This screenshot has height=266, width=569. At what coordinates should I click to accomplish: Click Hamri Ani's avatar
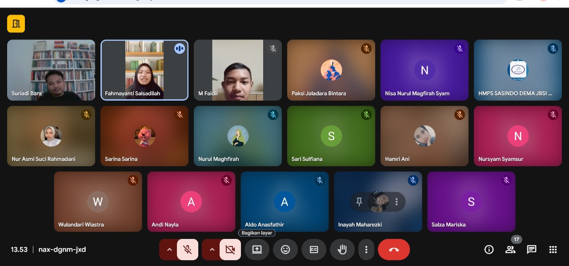point(425,136)
